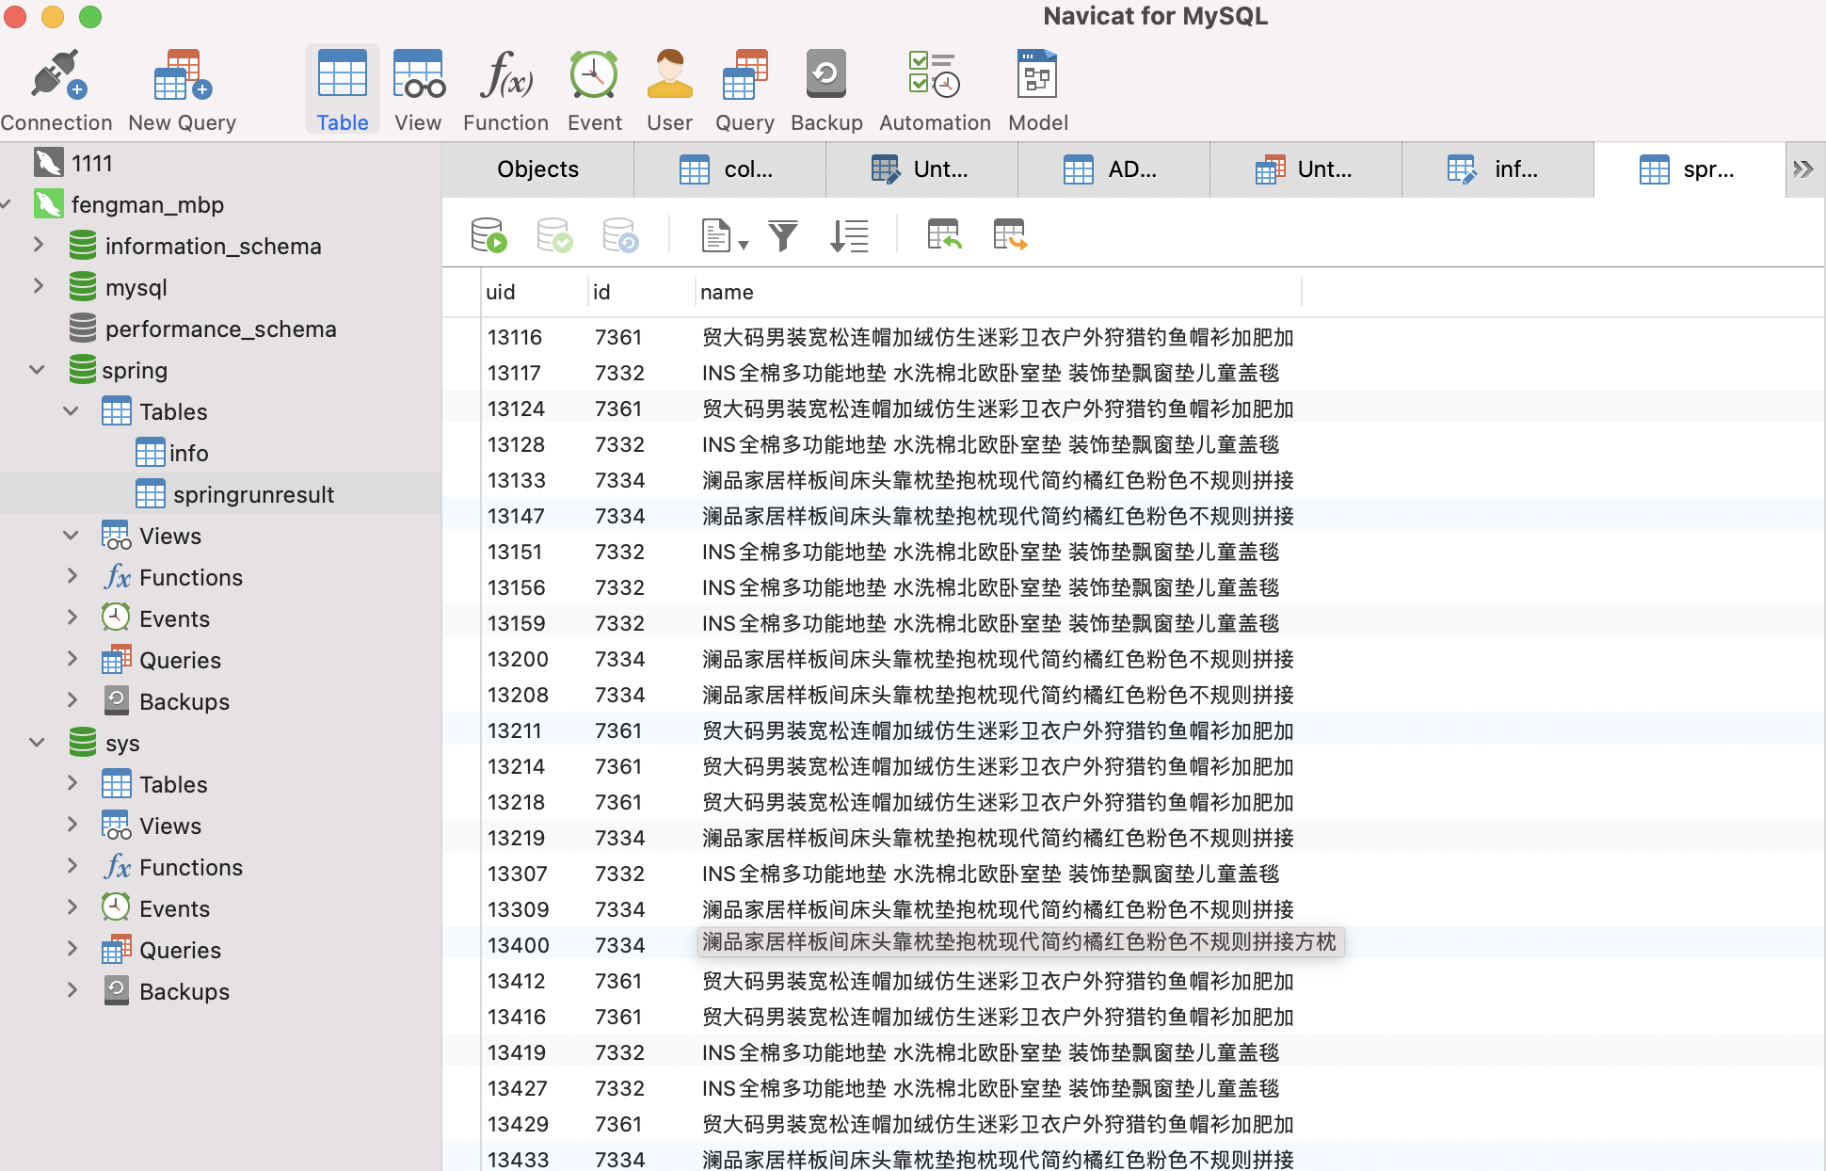Expand Backups under sys

coord(72,990)
